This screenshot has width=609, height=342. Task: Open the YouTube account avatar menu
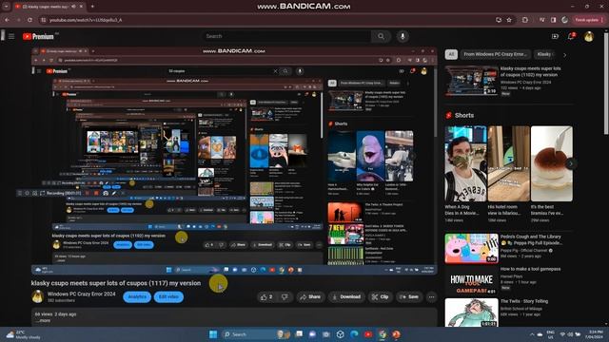[x=589, y=36]
